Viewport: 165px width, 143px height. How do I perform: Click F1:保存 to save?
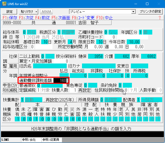(10, 18)
